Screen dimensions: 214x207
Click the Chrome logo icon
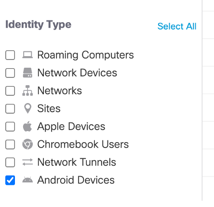click(27, 144)
